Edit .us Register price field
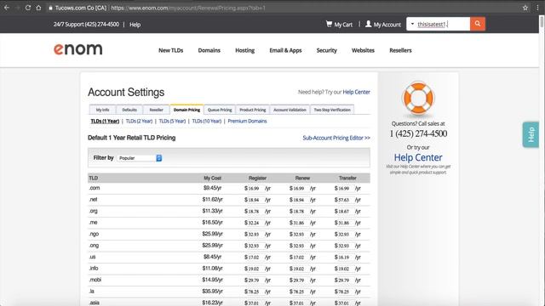Viewport: 545px width, 306px height. point(255,258)
